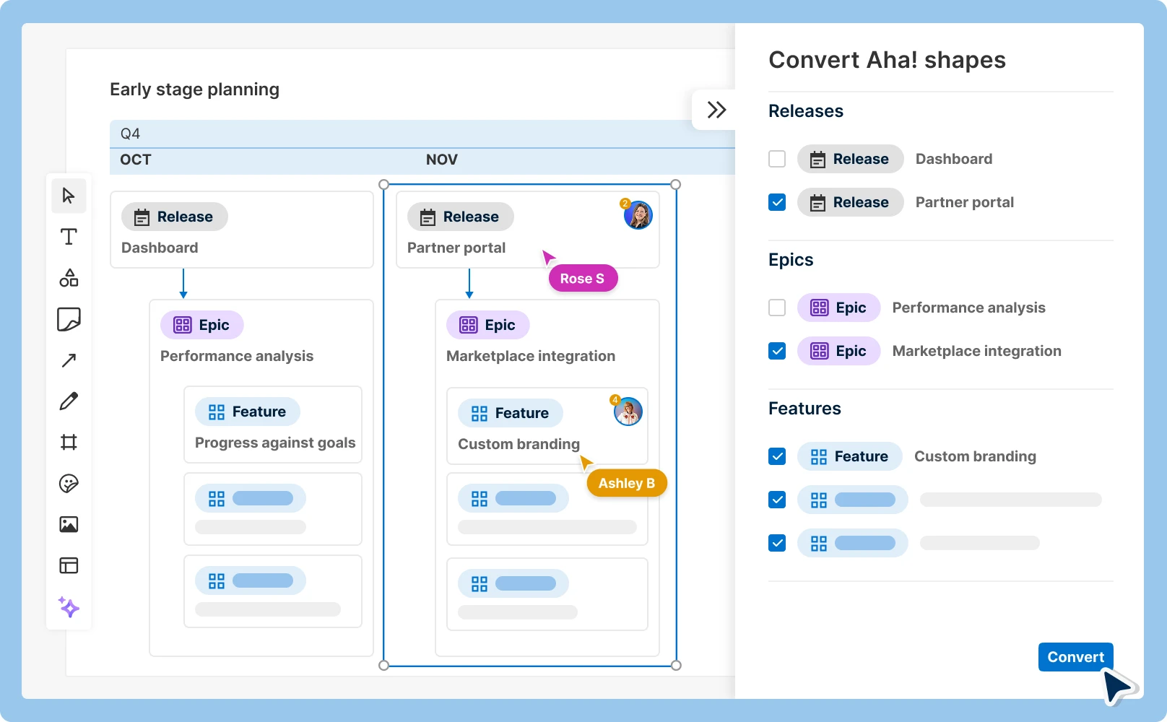Image resolution: width=1167 pixels, height=722 pixels.
Task: Activate the Text tool
Action: pos(69,236)
